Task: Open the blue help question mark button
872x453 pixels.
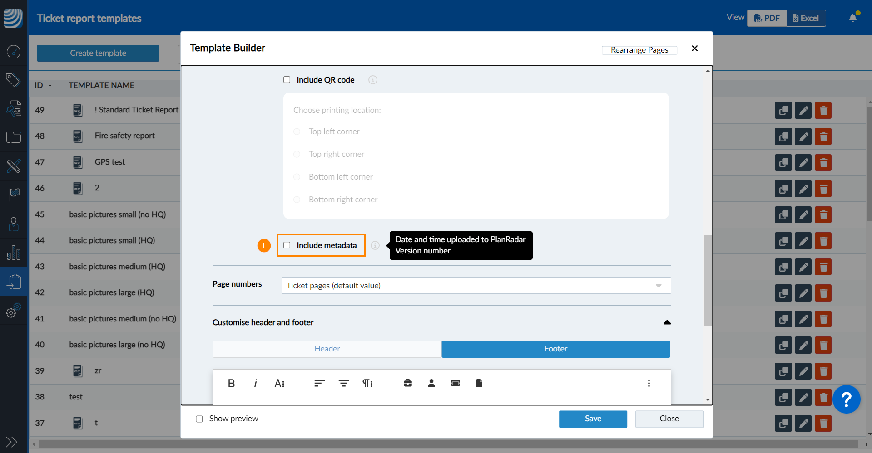Action: pos(846,399)
